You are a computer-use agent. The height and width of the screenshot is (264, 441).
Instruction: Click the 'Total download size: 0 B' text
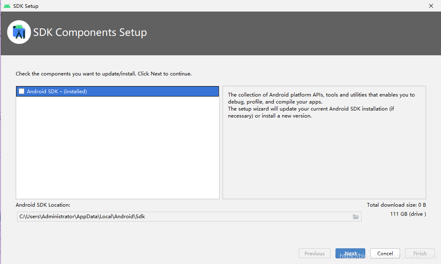(x=396, y=205)
